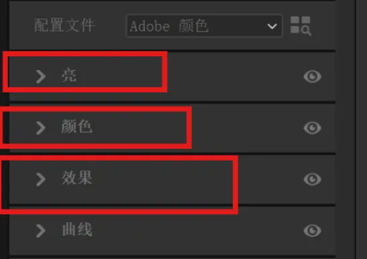
Task: Click empty header space of 颜色 row
Action: point(247,128)
